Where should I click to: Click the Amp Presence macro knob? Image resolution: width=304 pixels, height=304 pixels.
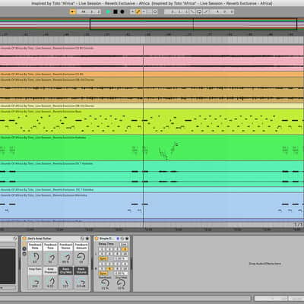51,282
